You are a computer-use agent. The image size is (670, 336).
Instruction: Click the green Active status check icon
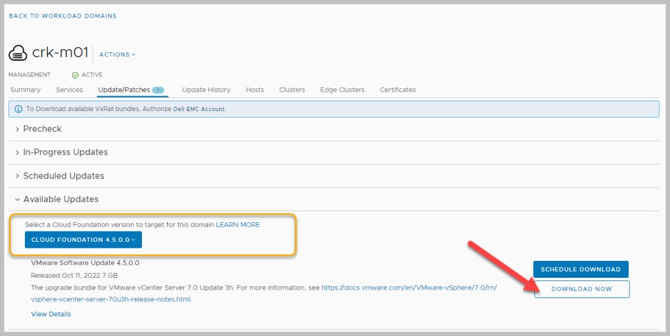tap(75, 75)
